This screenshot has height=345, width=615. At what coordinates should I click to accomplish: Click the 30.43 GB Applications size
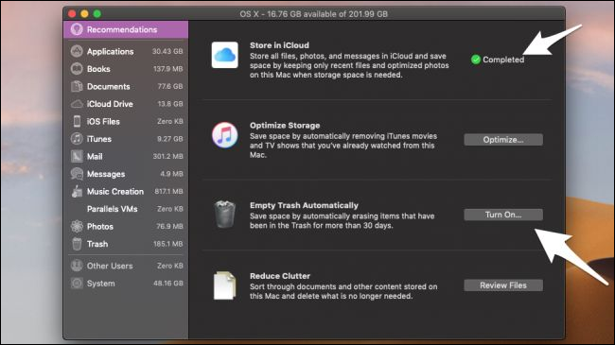pos(167,51)
